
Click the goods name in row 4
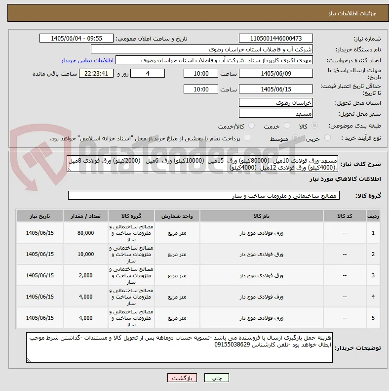(x=262, y=297)
